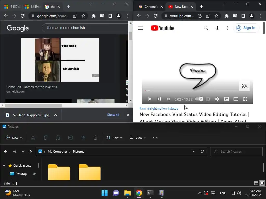
Task: Reload the YouTube tab
Action: pos(156,16)
